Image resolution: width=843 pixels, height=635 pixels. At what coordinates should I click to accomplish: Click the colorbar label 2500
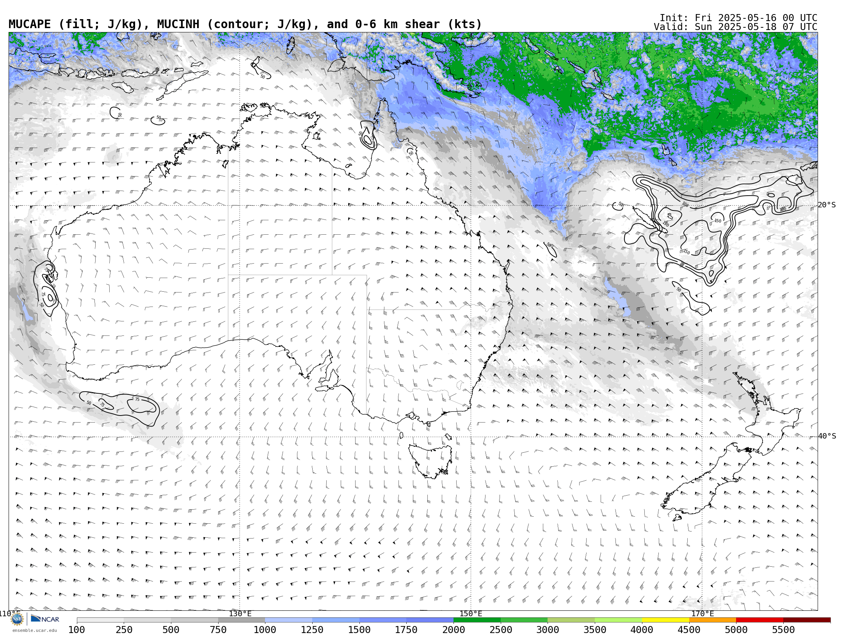click(501, 630)
